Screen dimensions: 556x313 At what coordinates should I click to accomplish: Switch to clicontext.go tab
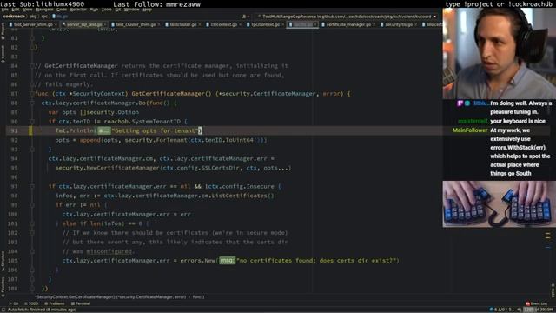[224, 24]
